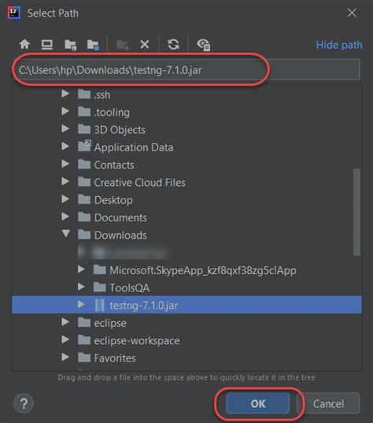This screenshot has height=423, width=373.
Task: Expand the Favorites folder
Action: [65, 357]
